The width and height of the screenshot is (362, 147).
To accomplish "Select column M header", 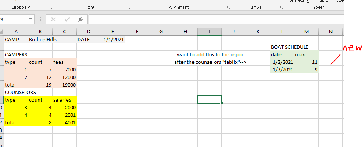I will coord(306,32).
